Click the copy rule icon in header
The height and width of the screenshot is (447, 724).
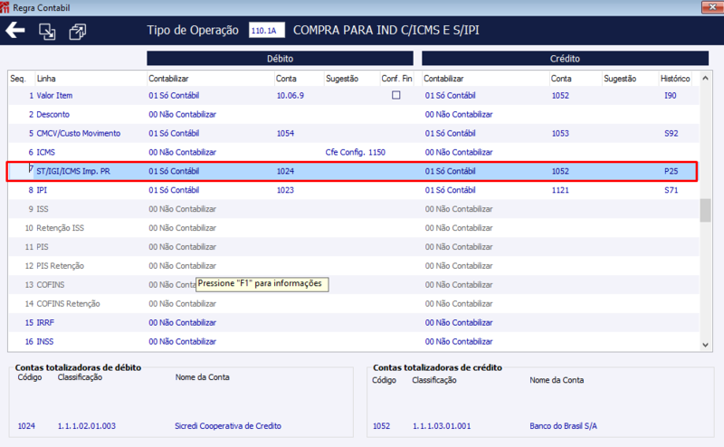[77, 32]
